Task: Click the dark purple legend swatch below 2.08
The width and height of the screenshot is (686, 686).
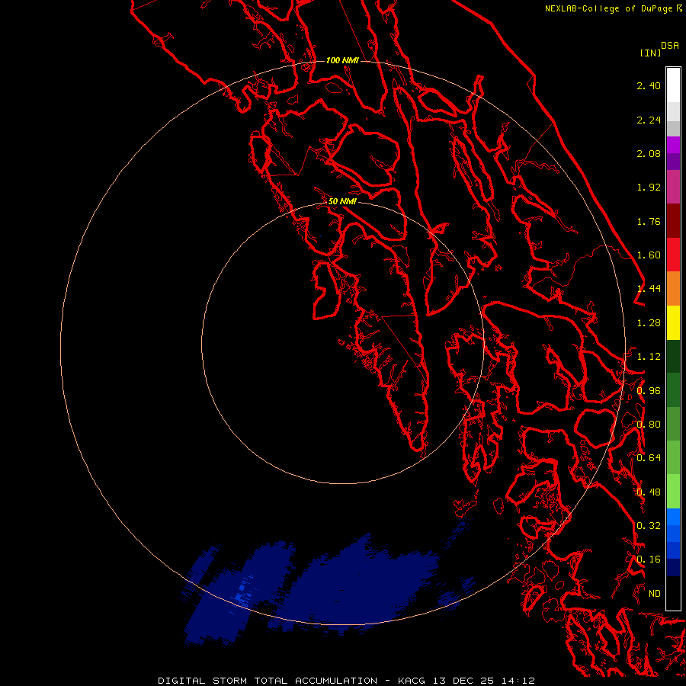Action: 673,162
